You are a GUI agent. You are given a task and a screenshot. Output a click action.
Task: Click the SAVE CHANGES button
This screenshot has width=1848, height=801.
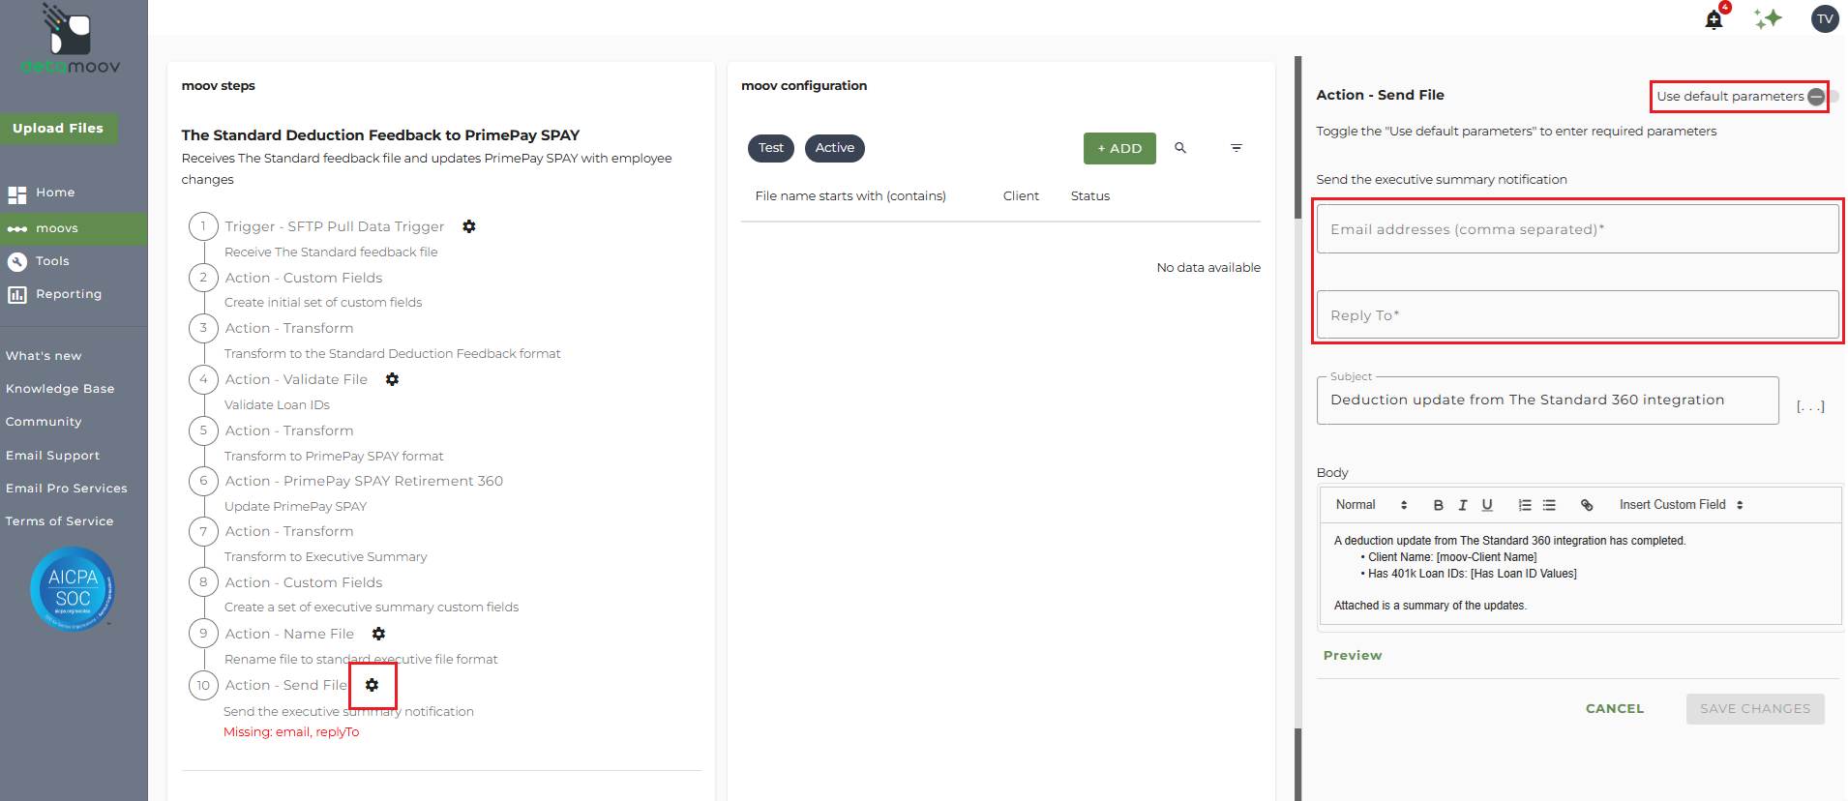tap(1755, 709)
